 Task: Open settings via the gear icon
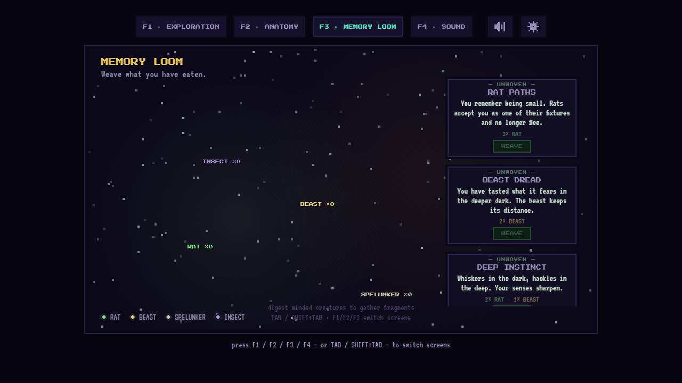(x=533, y=27)
